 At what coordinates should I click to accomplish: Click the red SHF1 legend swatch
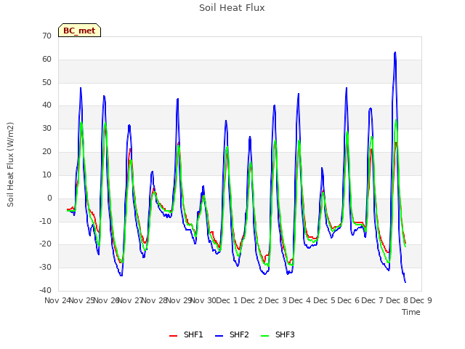pos(173,336)
